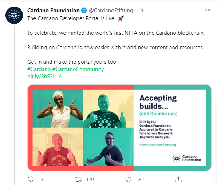
Task: Click the developers.cardano.org text in image
Action: click(x=158, y=145)
